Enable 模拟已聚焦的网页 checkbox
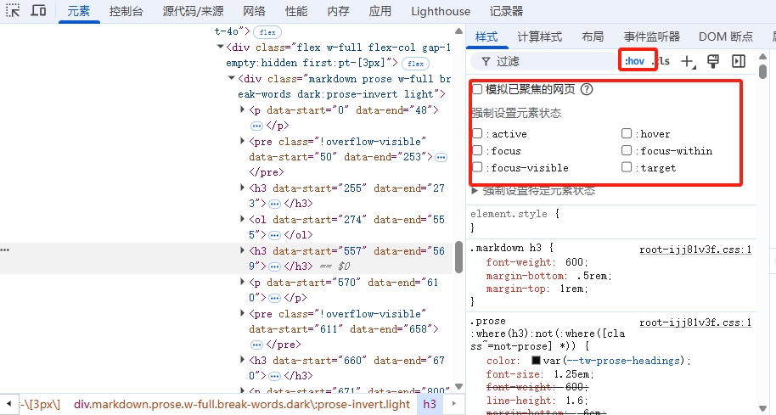The width and height of the screenshot is (776, 415). click(x=477, y=89)
